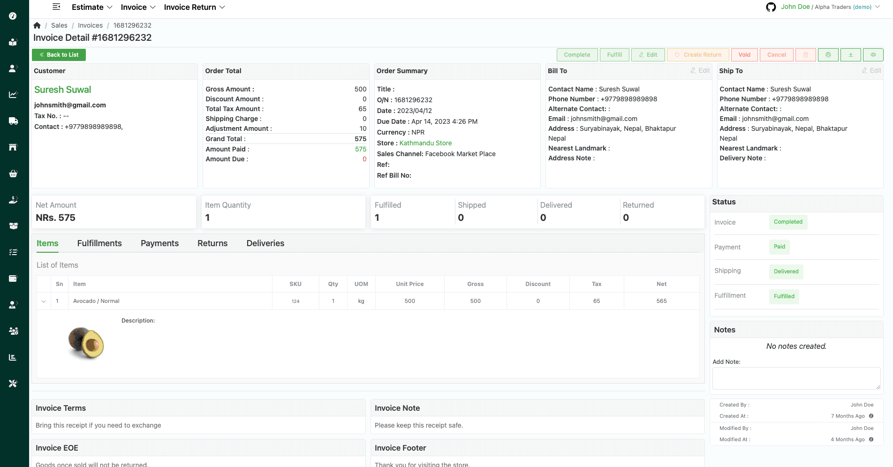Open the delivery truck icon in sidebar

coord(13,121)
